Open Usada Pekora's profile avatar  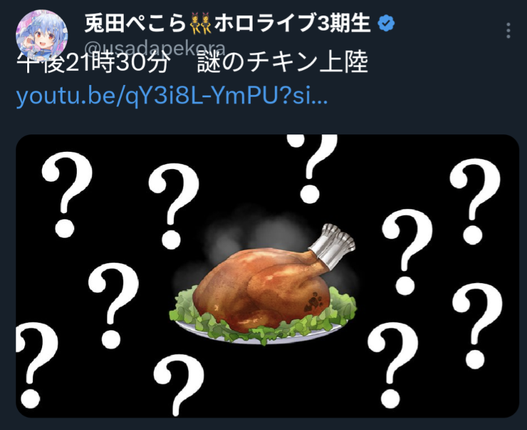click(41, 35)
